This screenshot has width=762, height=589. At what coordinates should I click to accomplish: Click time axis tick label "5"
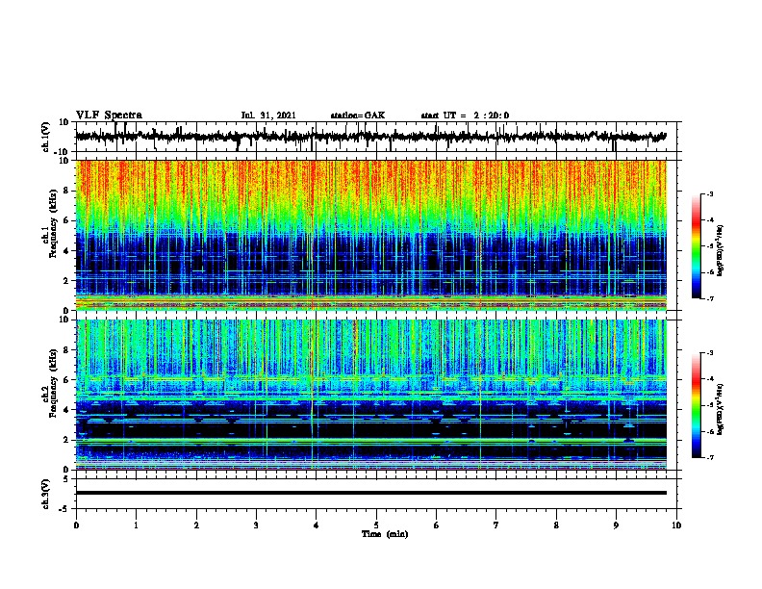point(376,525)
